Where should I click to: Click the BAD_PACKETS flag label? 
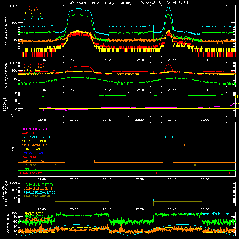click(33, 173)
